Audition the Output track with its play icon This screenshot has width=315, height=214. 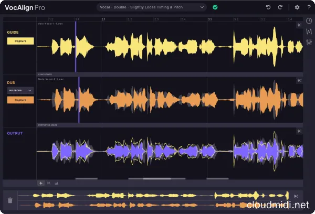point(299,131)
